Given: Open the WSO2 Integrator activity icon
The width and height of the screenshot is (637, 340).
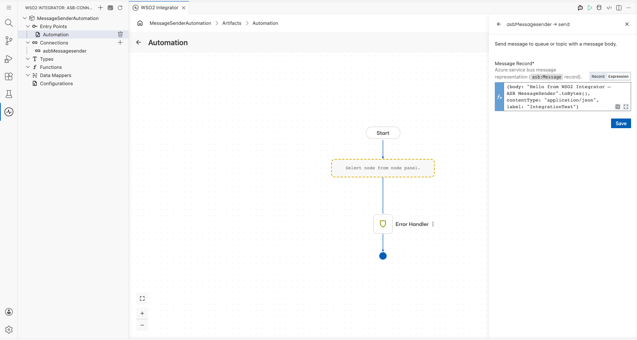Looking at the screenshot, I should [x=9, y=112].
